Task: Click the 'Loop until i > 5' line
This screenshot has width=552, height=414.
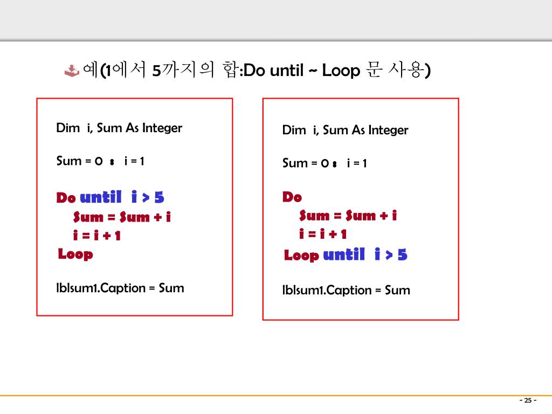Action: (346, 254)
